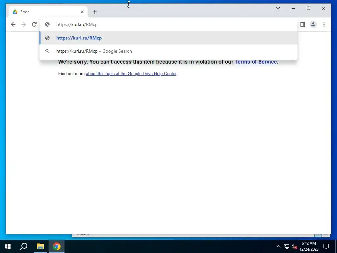Open the Windows Start menu
337x253 pixels.
coord(8,246)
